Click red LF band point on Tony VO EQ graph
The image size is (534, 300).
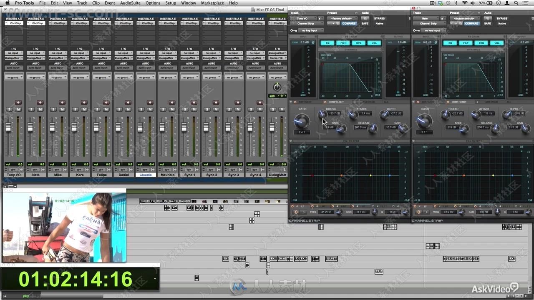312,175
